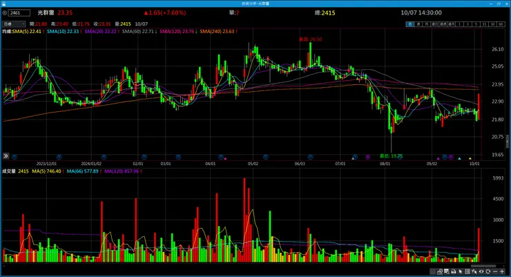Click the vertical scrollbar handle on right edge
The image size is (511, 277).
[x=507, y=142]
